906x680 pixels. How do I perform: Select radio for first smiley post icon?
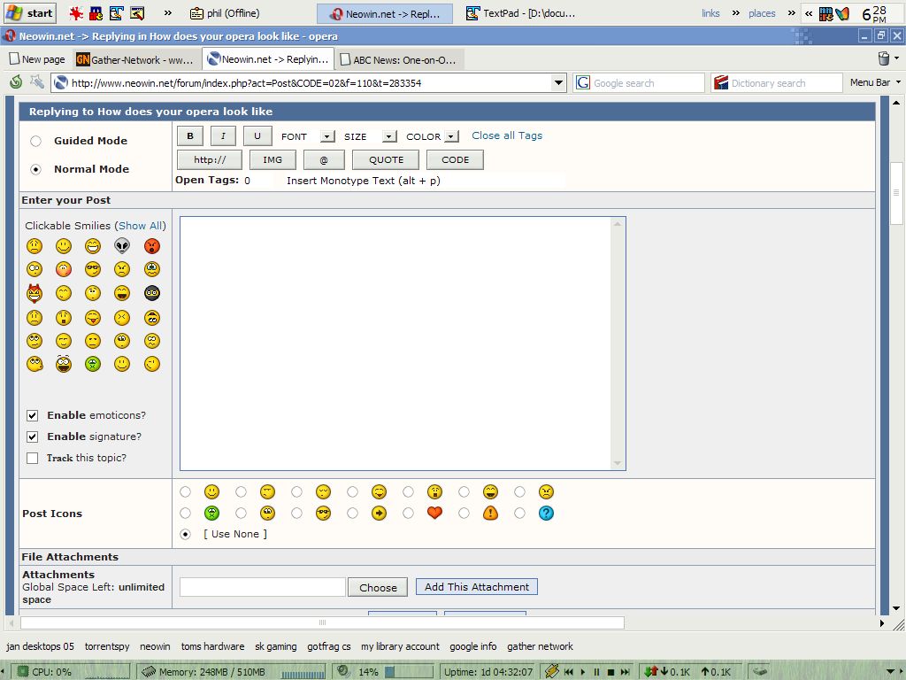click(185, 492)
